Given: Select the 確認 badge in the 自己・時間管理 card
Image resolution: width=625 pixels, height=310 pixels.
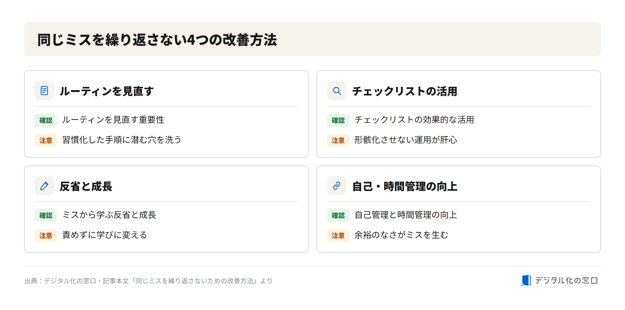Looking at the screenshot, I should tap(338, 215).
